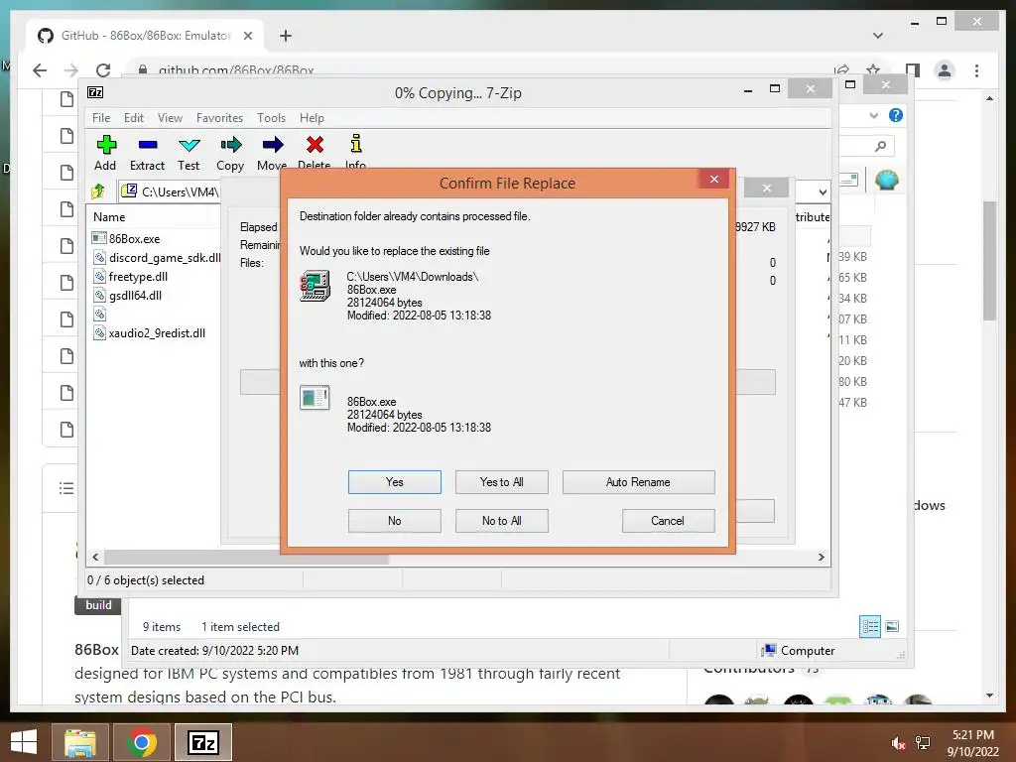Click the GitHub README list outline icon
This screenshot has width=1016, height=762.
66,488
